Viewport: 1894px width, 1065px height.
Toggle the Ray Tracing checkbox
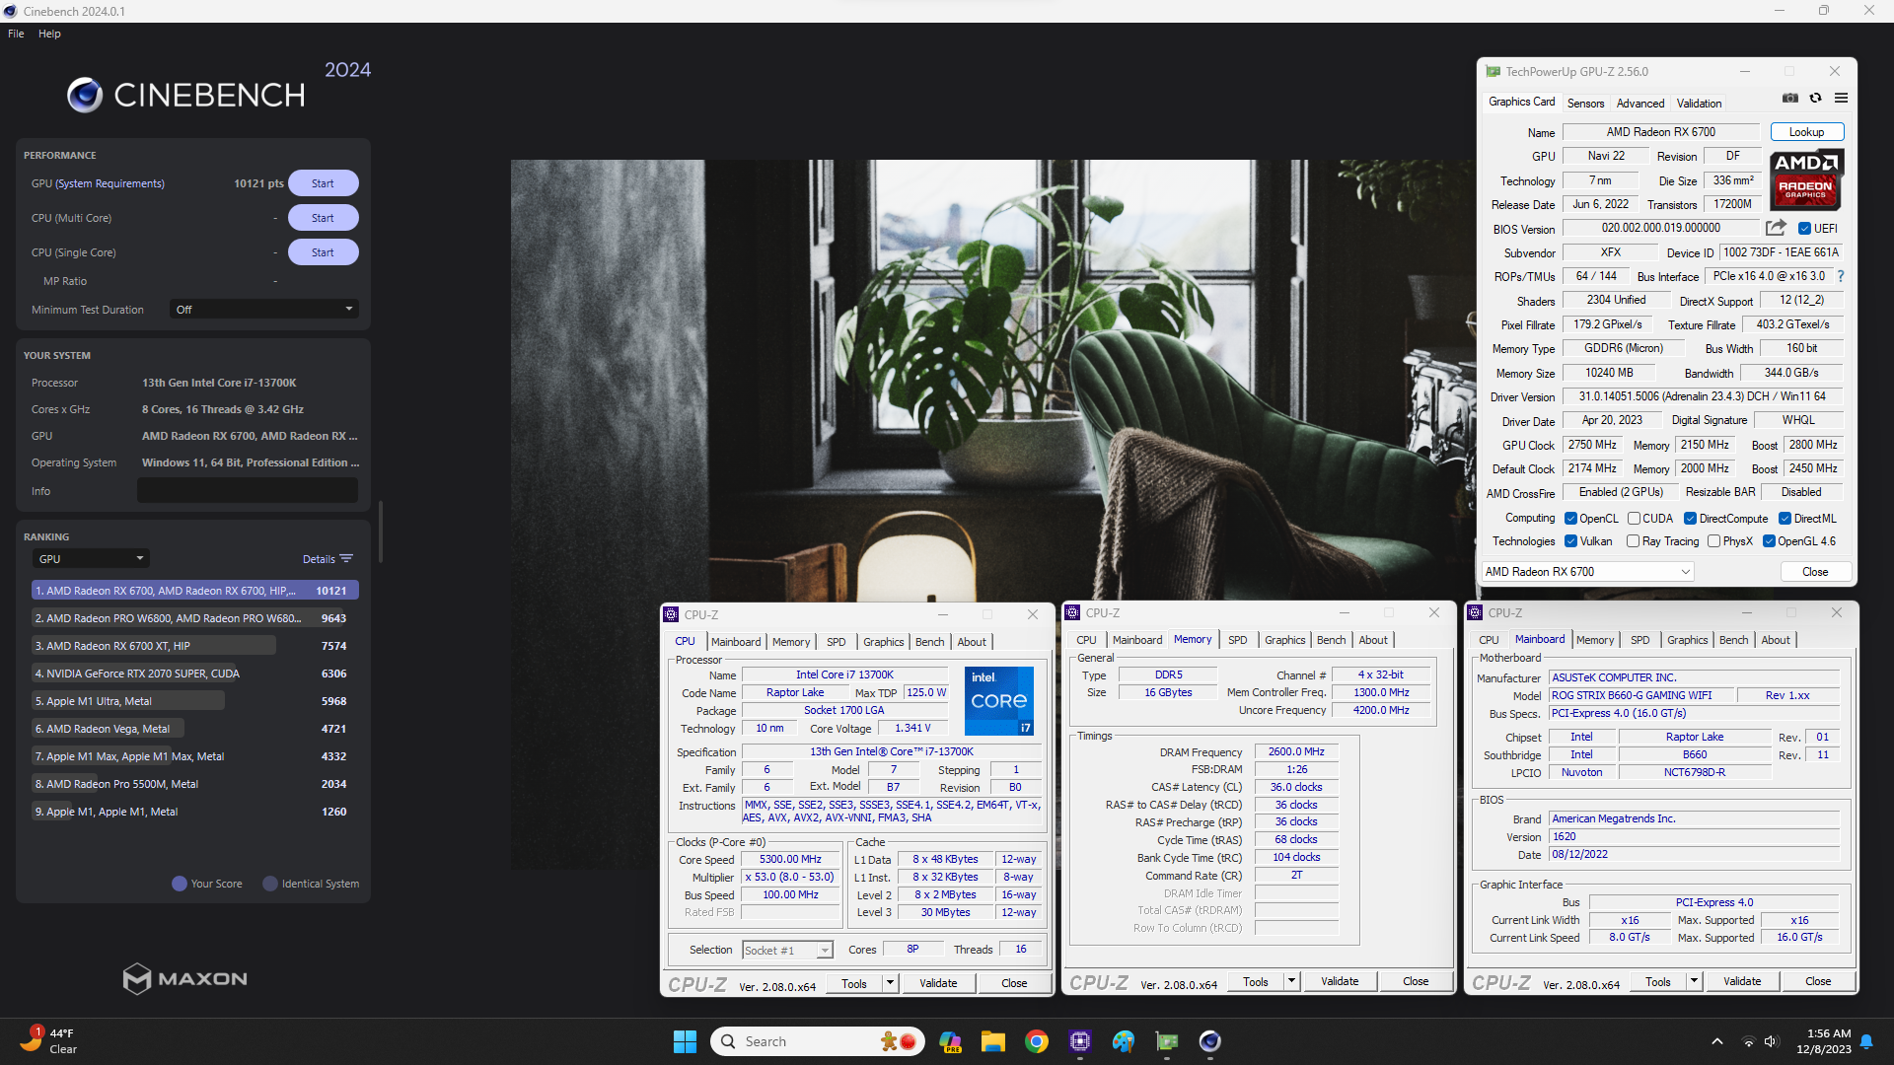pyautogui.click(x=1633, y=541)
